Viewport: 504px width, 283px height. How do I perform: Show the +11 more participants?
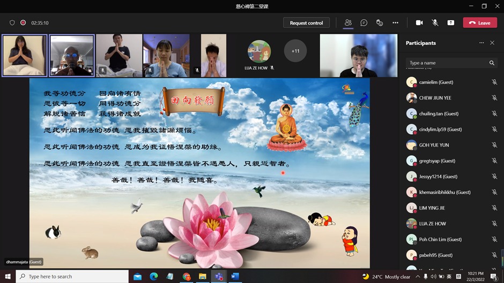(295, 51)
